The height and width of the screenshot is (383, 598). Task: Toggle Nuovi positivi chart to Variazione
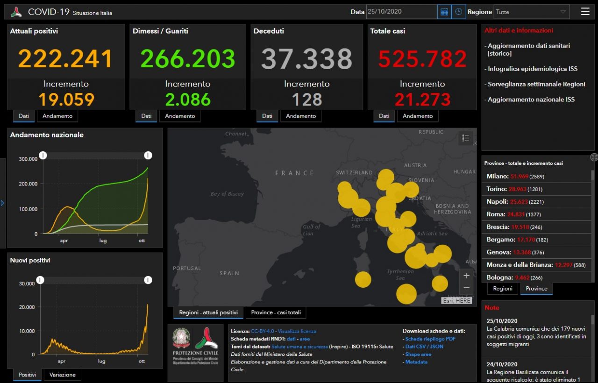click(62, 375)
